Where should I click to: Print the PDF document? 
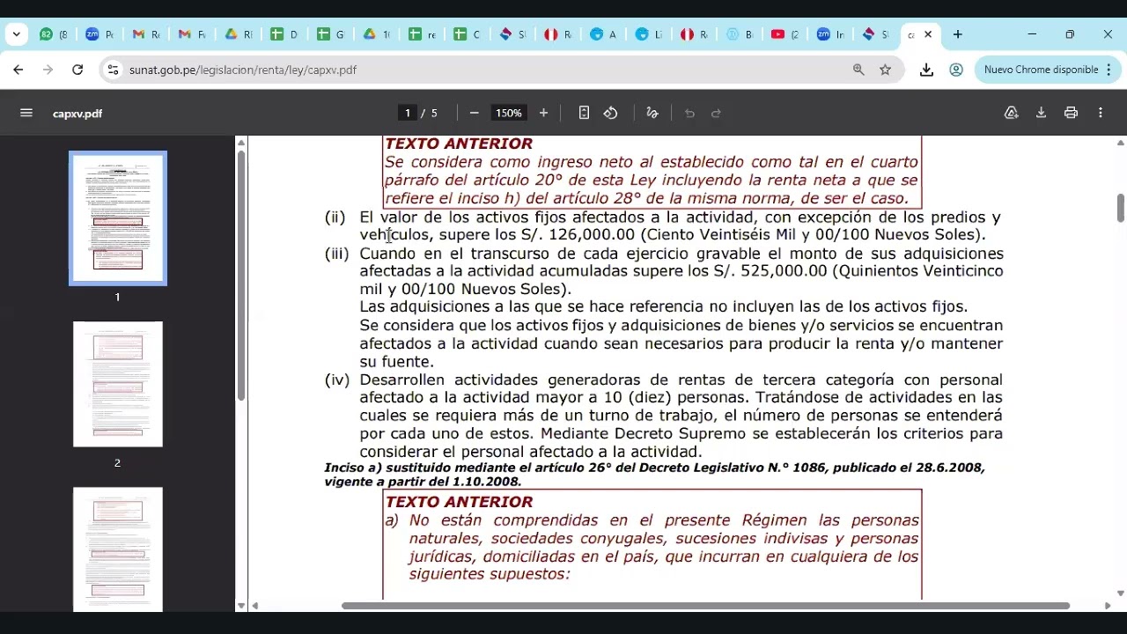(1071, 113)
